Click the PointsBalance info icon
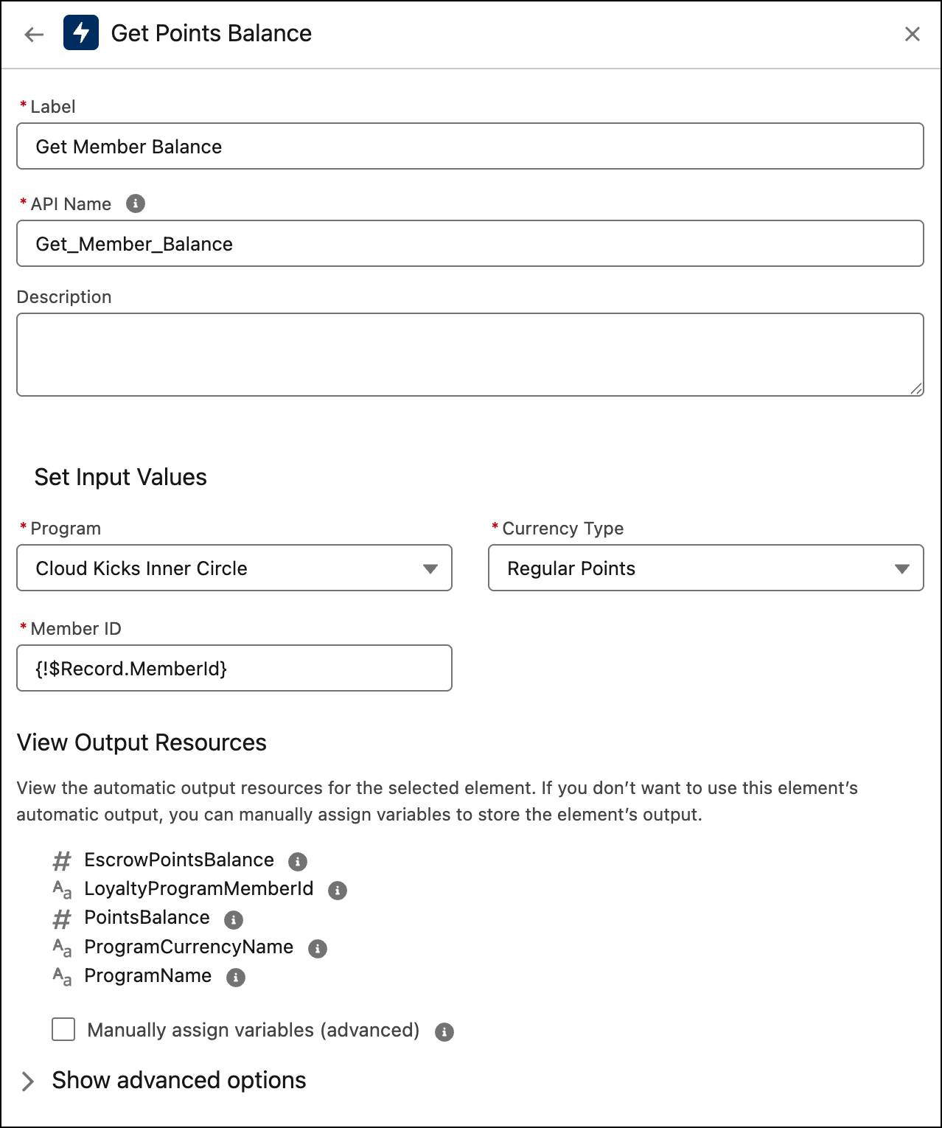The height and width of the screenshot is (1128, 942). 234,919
